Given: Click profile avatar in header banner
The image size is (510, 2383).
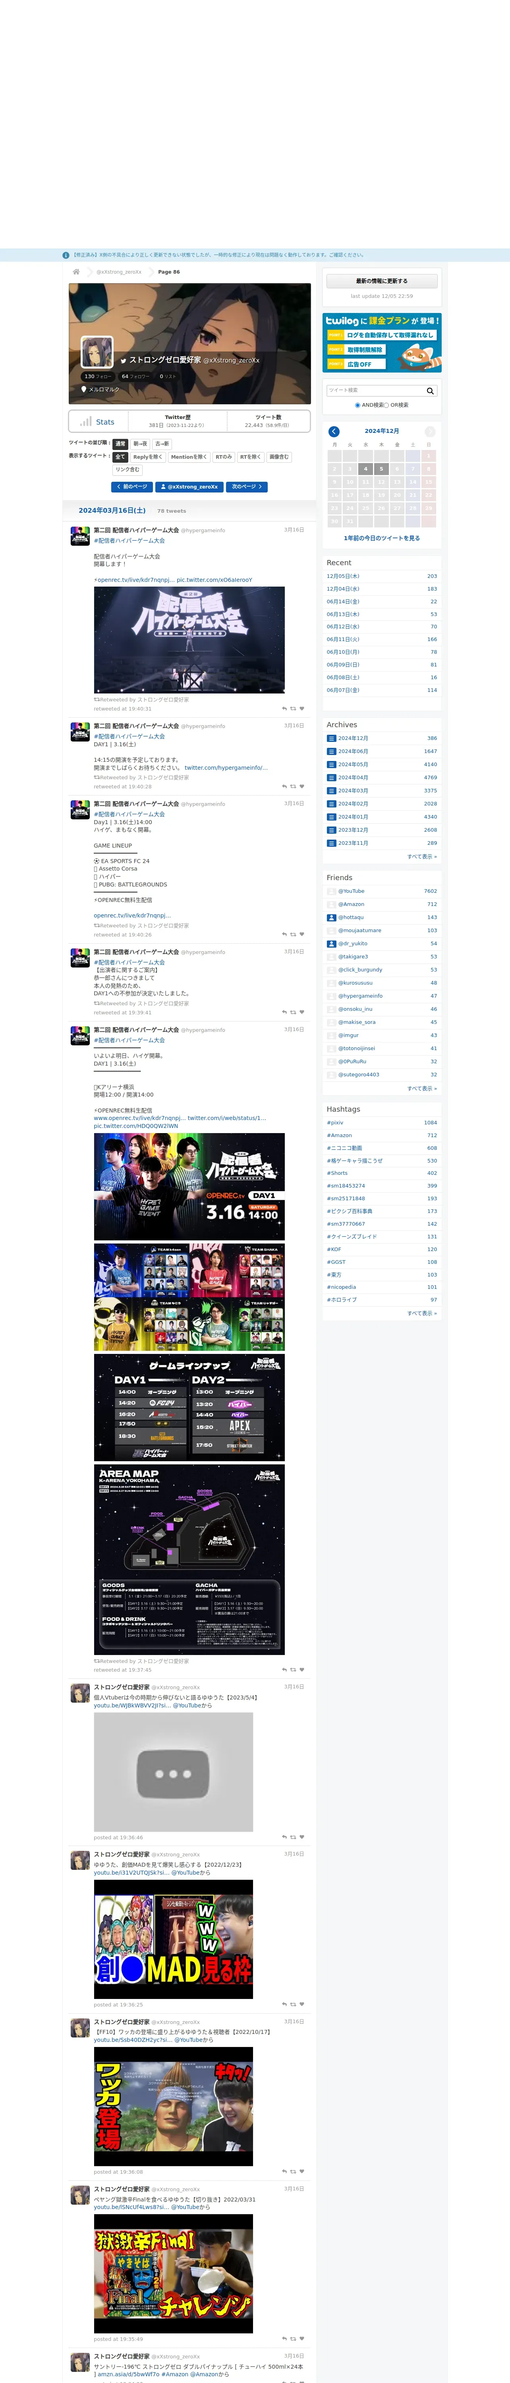Looking at the screenshot, I should pos(97,352).
